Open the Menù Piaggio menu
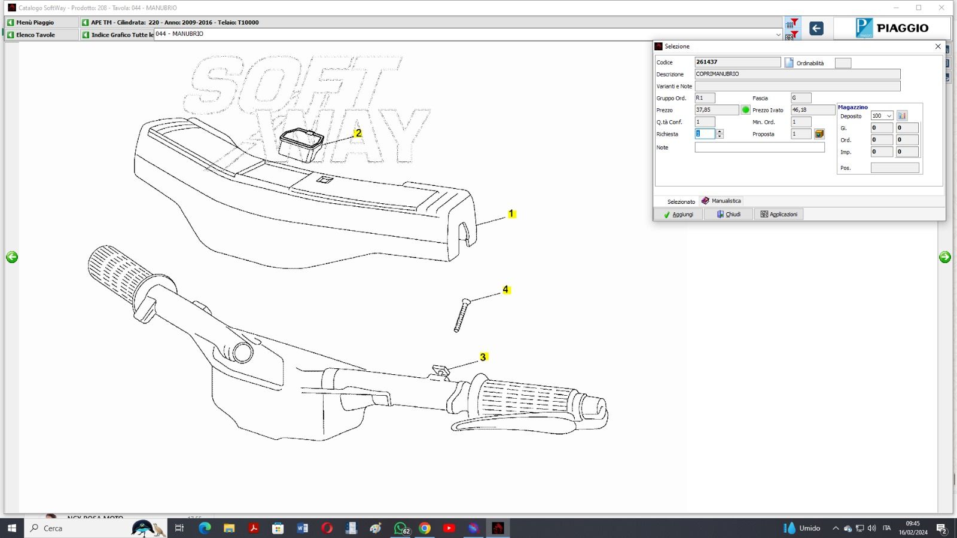This screenshot has height=538, width=957. pyautogui.click(x=35, y=22)
